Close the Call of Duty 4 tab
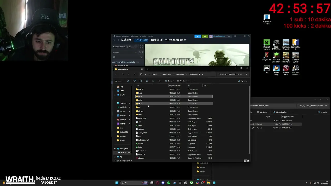The width and height of the screenshot is (331, 186). click(142, 69)
